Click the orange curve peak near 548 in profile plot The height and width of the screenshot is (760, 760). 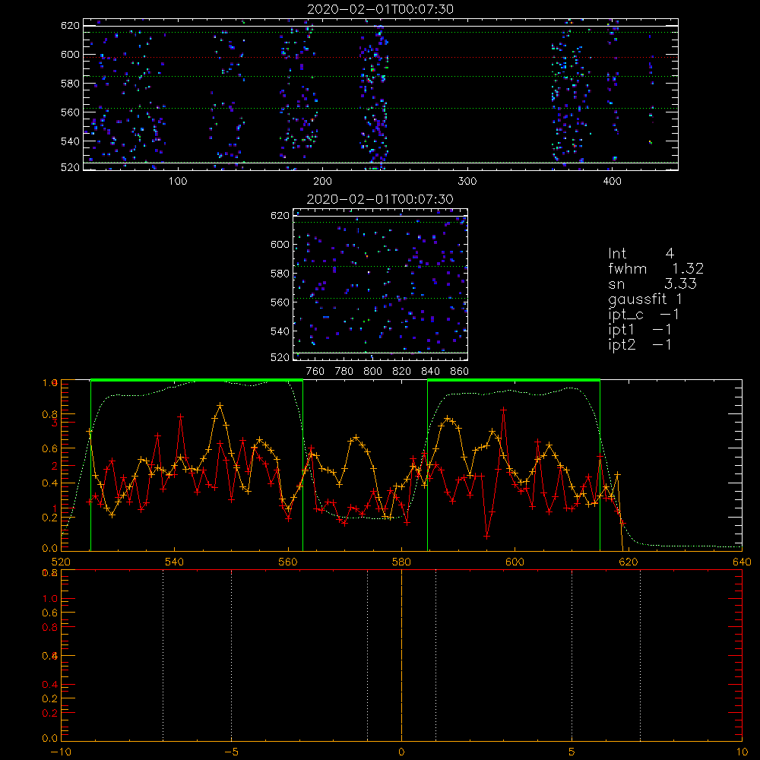click(220, 405)
